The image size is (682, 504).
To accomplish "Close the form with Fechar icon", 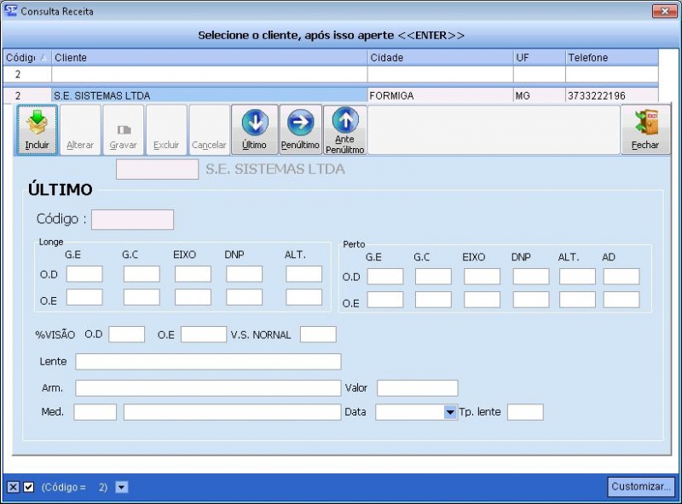I will [645, 129].
